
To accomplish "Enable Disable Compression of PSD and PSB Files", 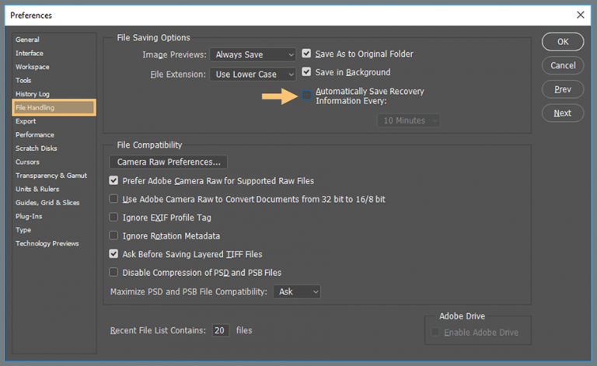I will pos(114,273).
